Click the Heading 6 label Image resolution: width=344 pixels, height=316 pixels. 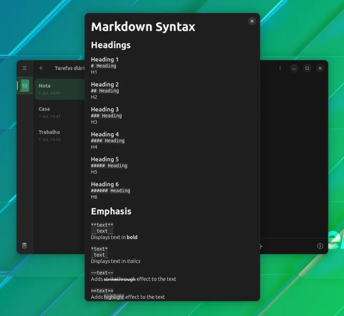point(105,184)
